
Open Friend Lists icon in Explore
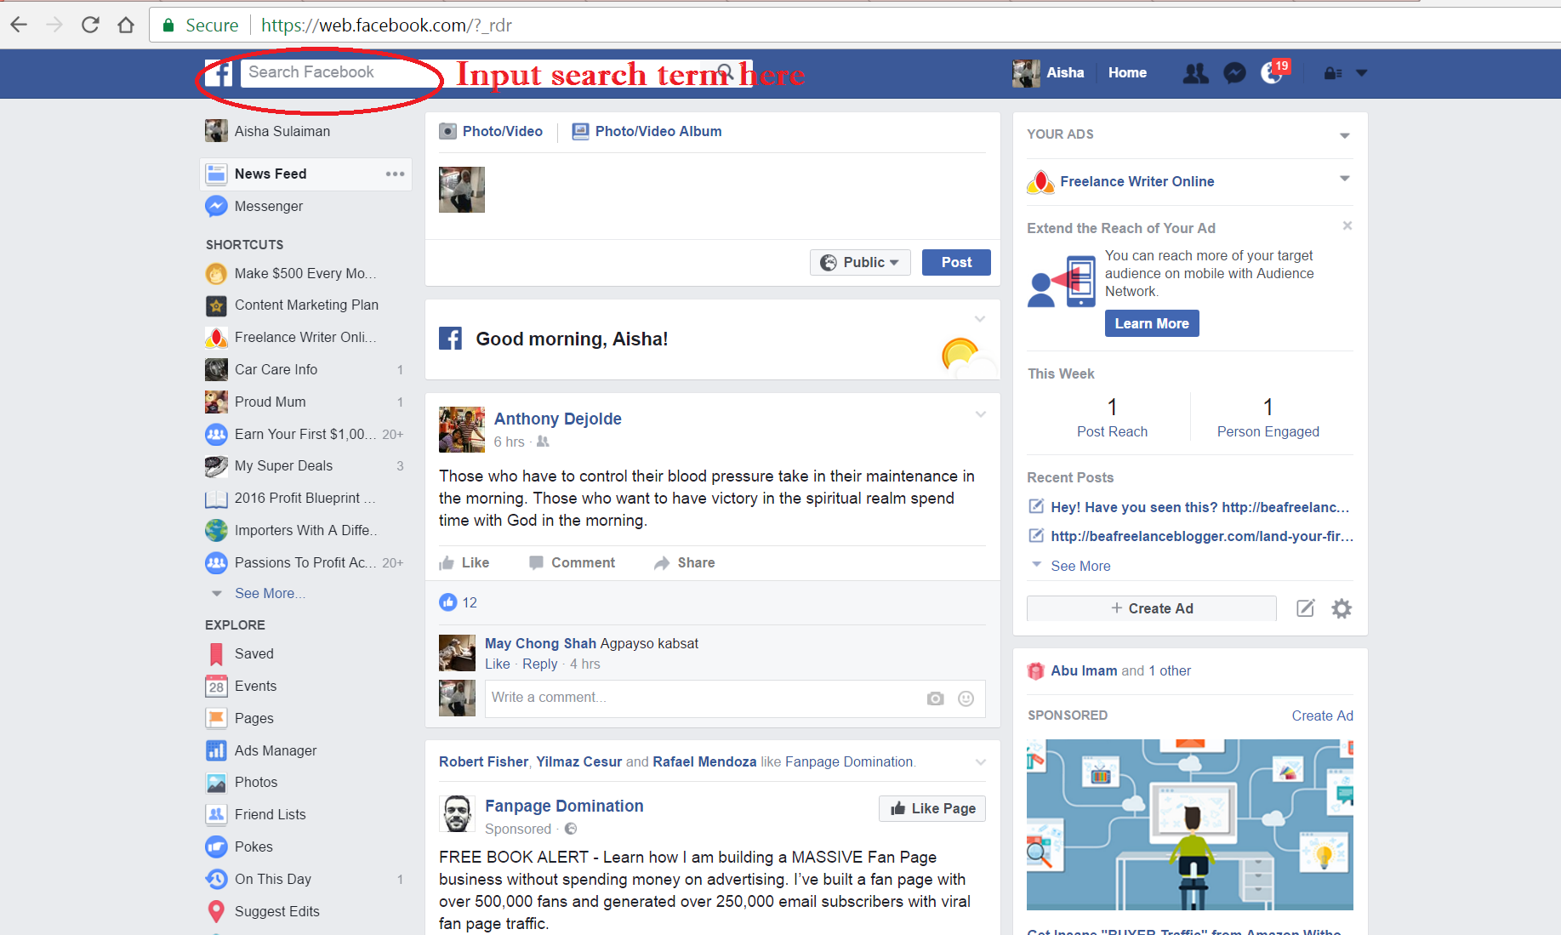pos(216,814)
